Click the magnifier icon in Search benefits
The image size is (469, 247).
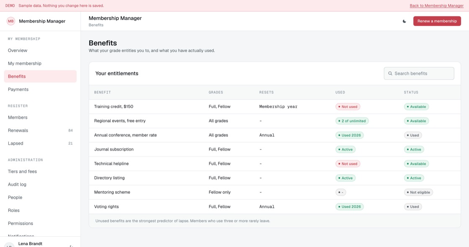click(390, 74)
